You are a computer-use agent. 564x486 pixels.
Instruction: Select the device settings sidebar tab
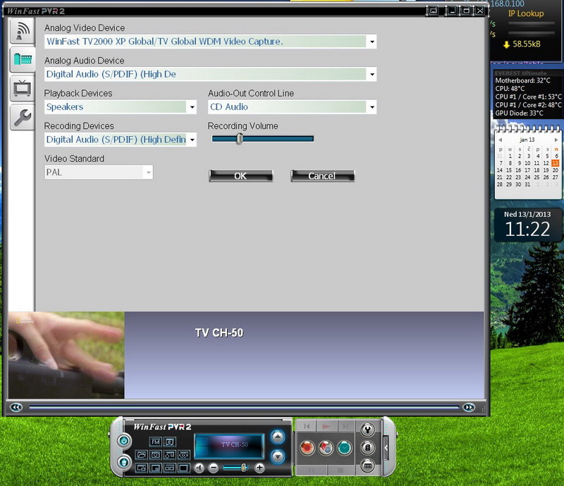pyautogui.click(x=23, y=59)
